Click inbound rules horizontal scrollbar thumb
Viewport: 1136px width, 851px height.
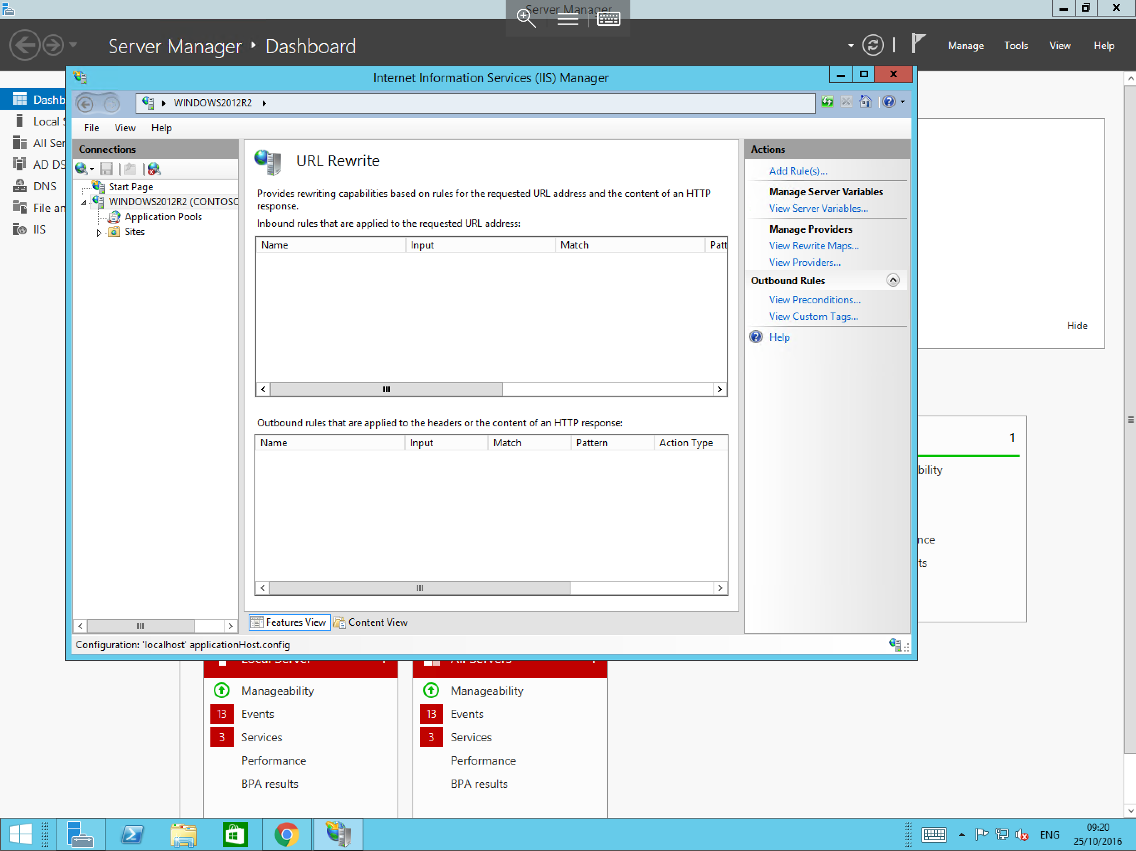(387, 389)
